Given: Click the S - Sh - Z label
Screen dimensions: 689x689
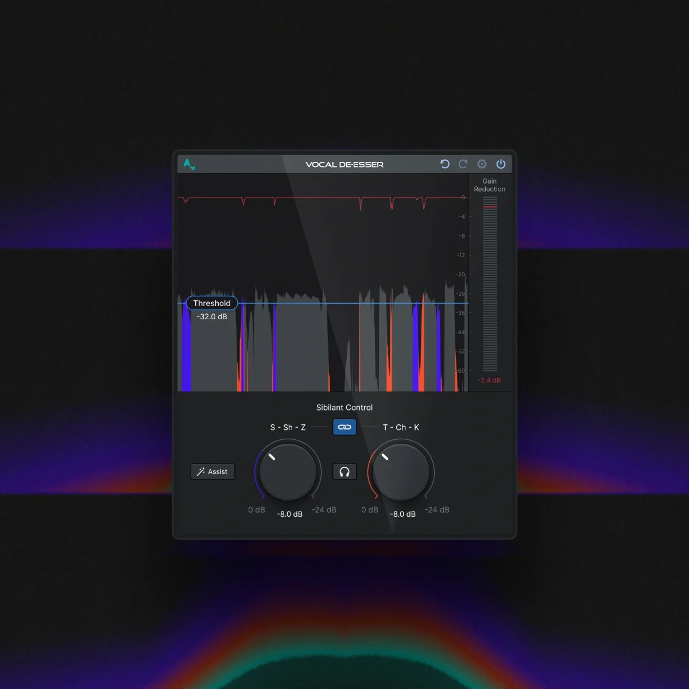Looking at the screenshot, I should coord(288,428).
